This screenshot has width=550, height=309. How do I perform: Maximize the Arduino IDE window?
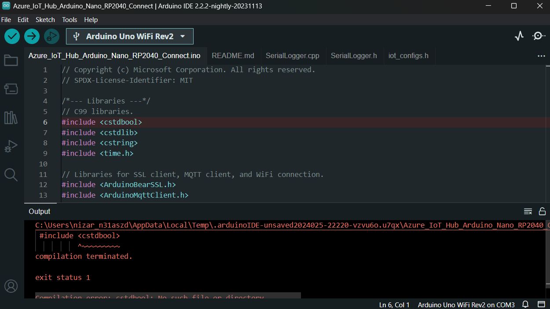[x=514, y=6]
